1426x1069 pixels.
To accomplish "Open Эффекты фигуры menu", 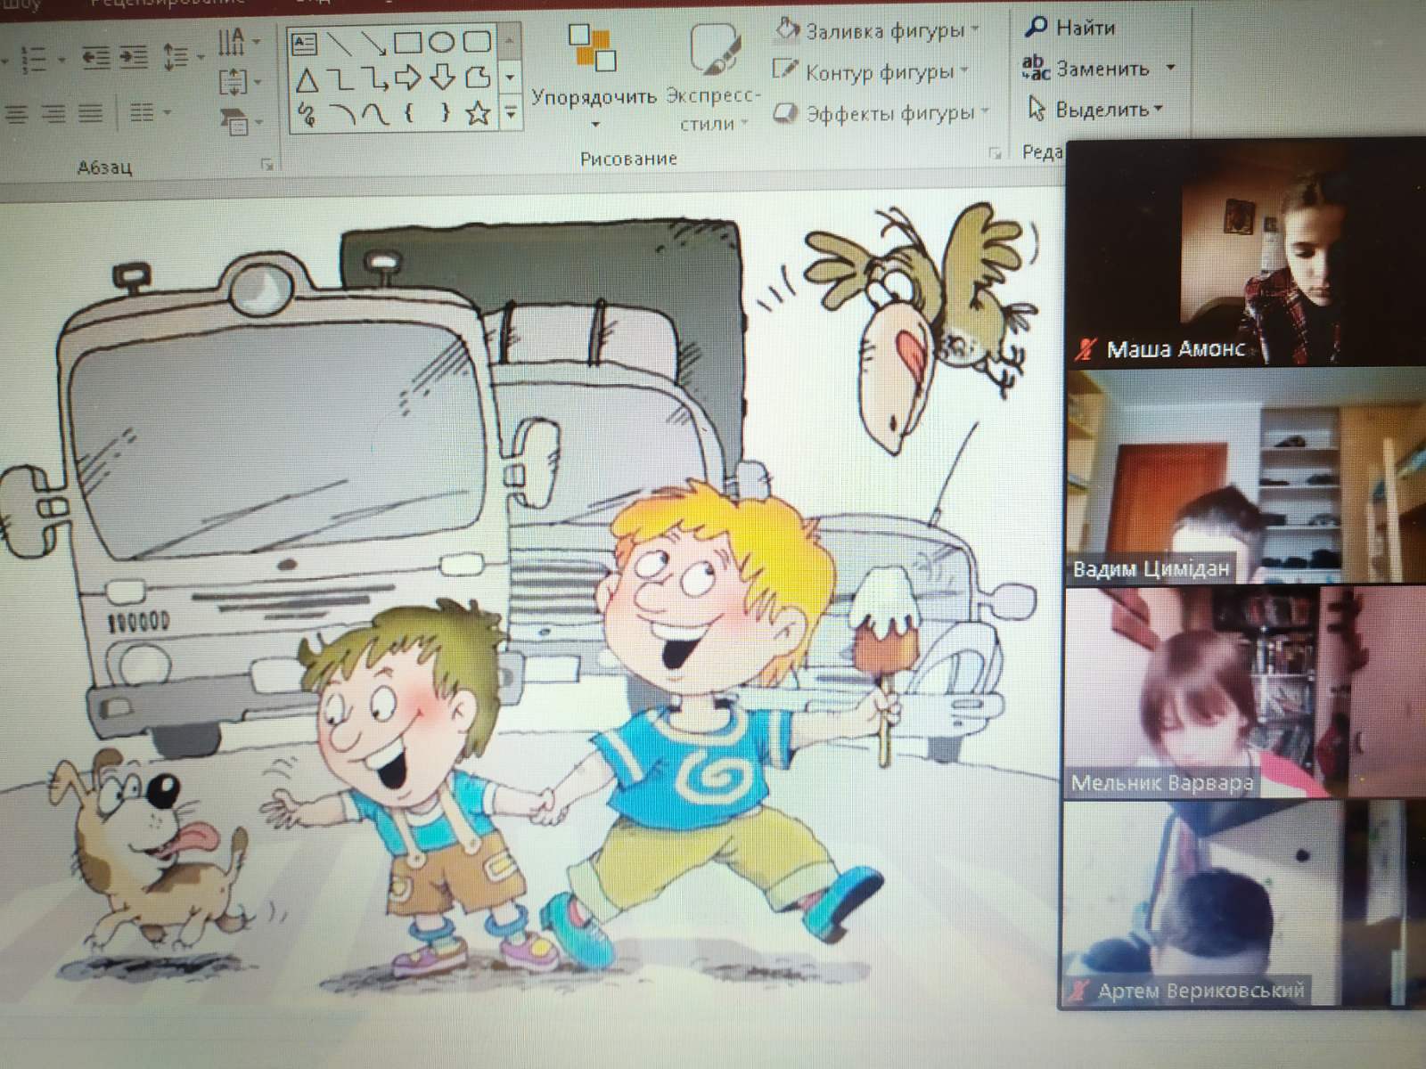I will click(881, 114).
